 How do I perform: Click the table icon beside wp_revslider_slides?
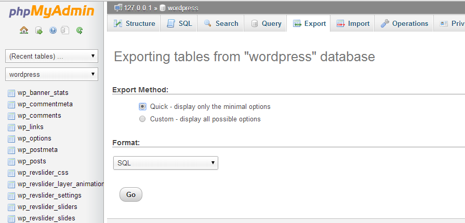point(11,218)
